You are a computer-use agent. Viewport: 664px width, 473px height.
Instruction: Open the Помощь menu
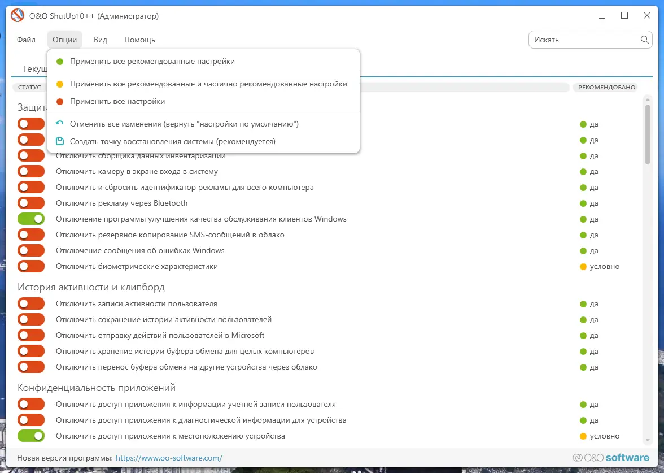140,40
